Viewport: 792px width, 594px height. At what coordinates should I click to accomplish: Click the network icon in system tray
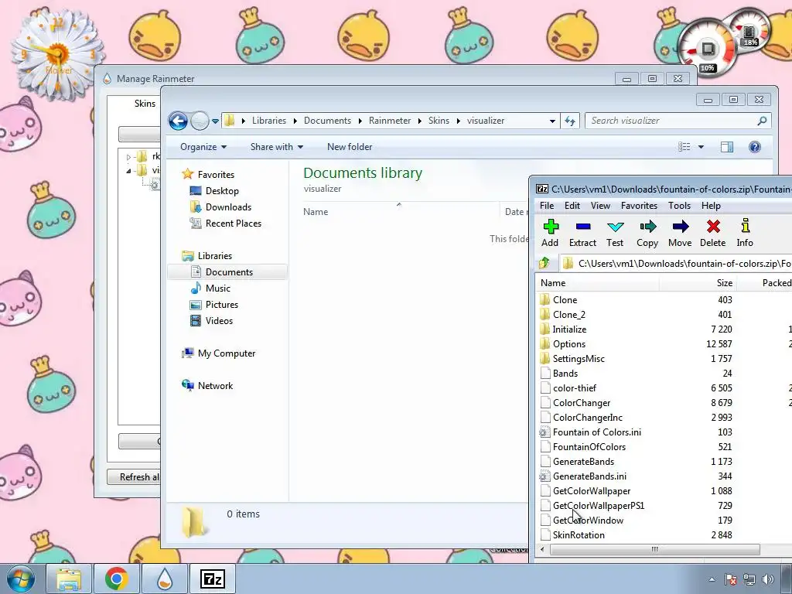pos(749,579)
